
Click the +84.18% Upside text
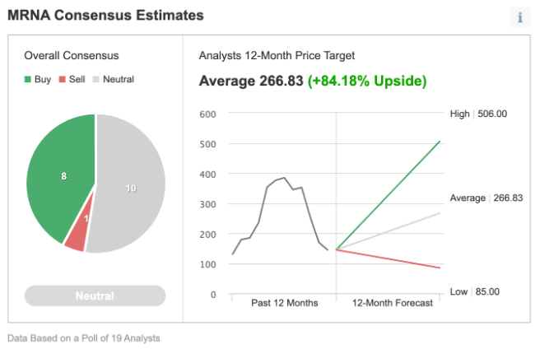tap(367, 81)
